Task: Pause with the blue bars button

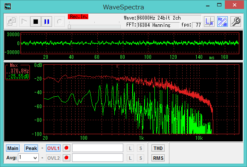Action: tap(47, 22)
